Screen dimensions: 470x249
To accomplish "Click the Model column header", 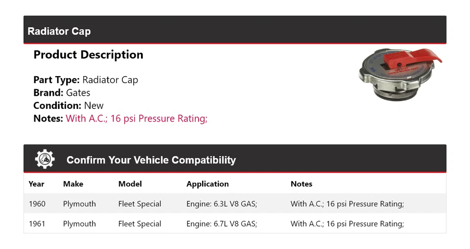I will tap(130, 184).
